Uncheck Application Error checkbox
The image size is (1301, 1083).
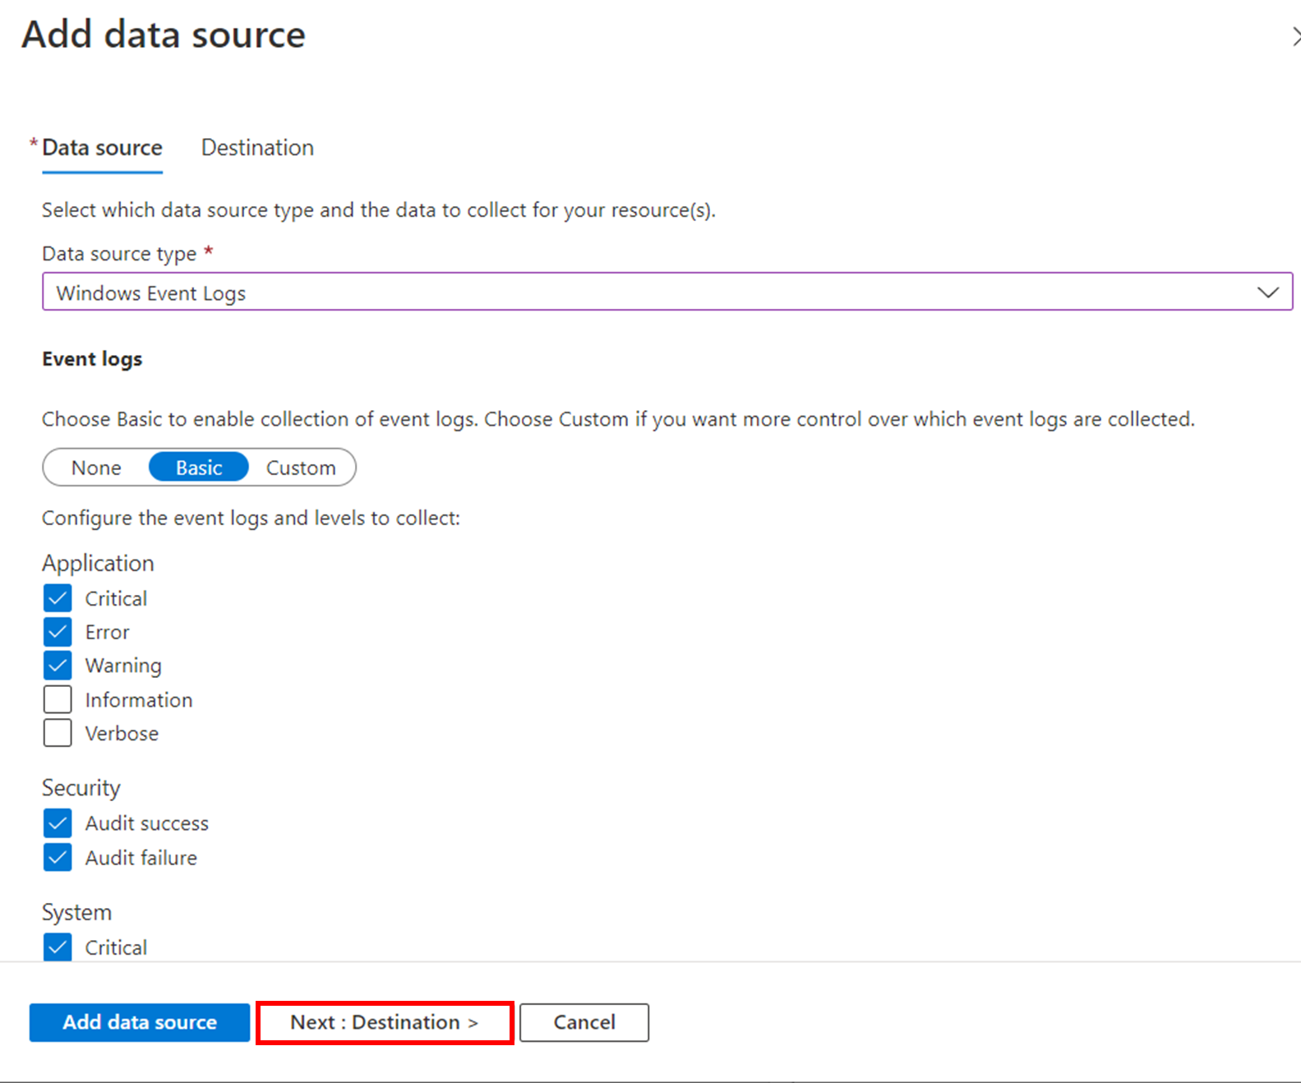(x=58, y=632)
